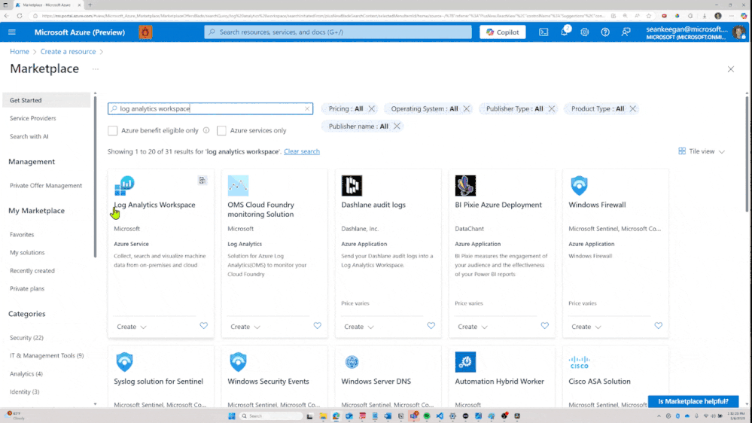Click Is Marketplace helpful? button

[x=693, y=401]
